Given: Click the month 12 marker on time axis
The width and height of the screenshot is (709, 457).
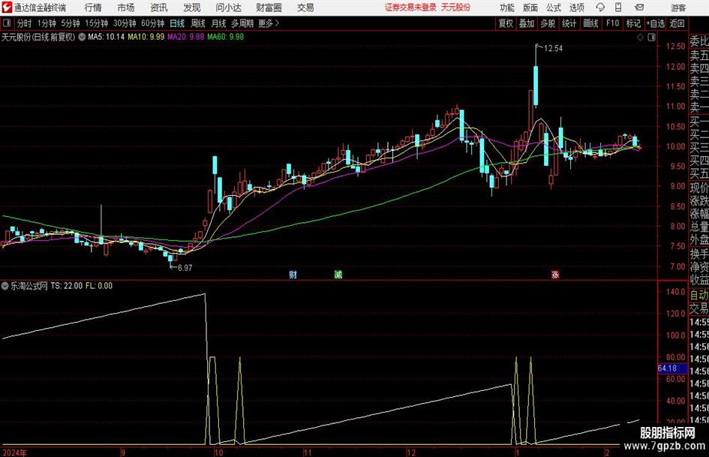Looking at the screenshot, I should click(x=411, y=452).
